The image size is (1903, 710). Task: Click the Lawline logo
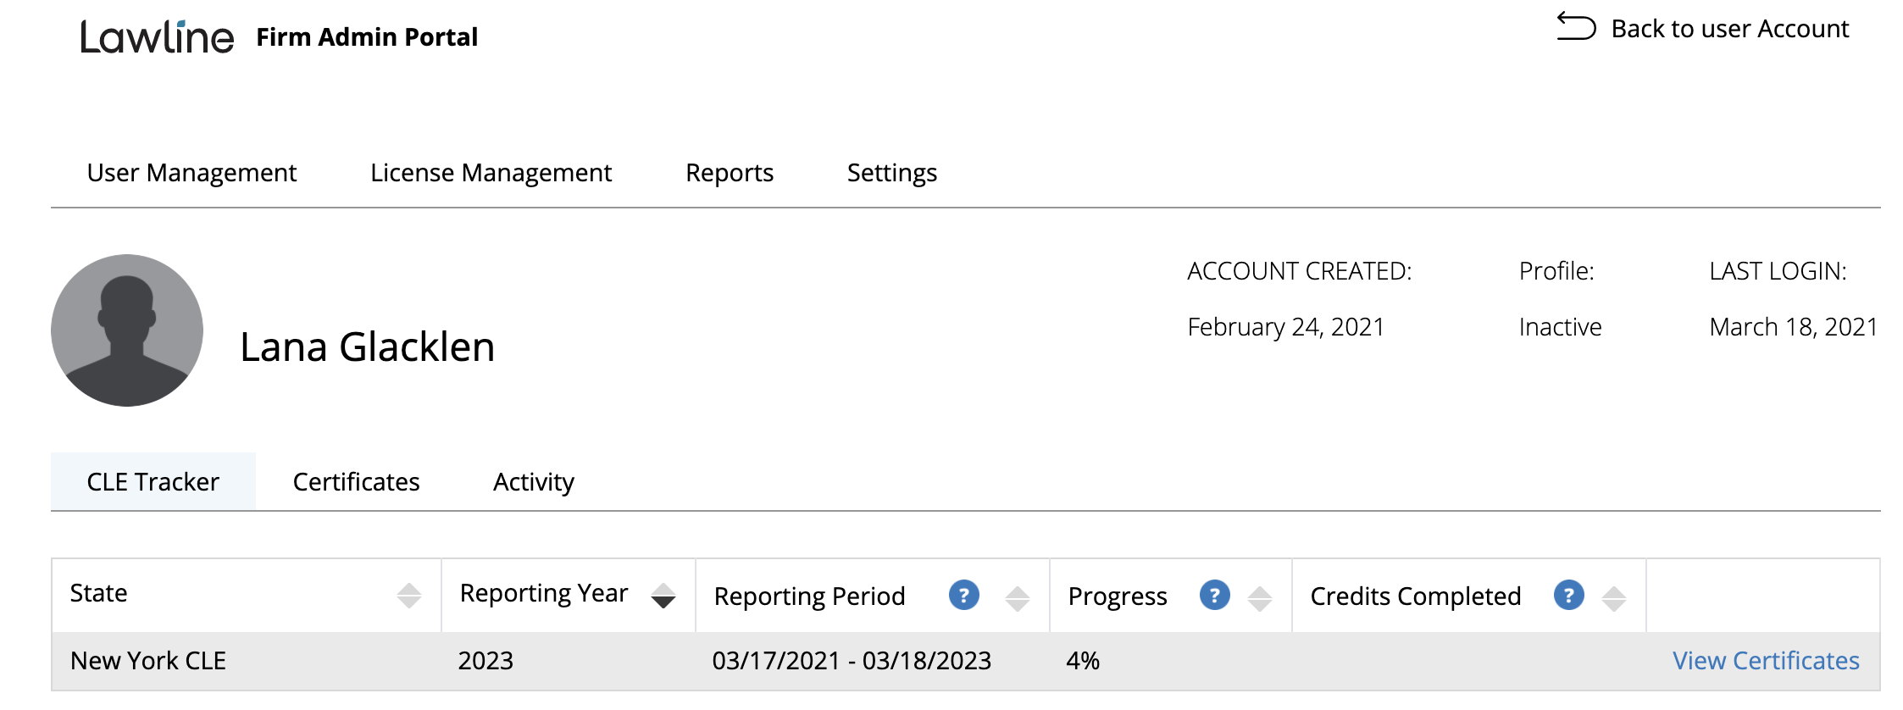tap(157, 36)
